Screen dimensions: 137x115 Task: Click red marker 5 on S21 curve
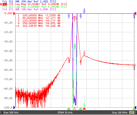84,53
